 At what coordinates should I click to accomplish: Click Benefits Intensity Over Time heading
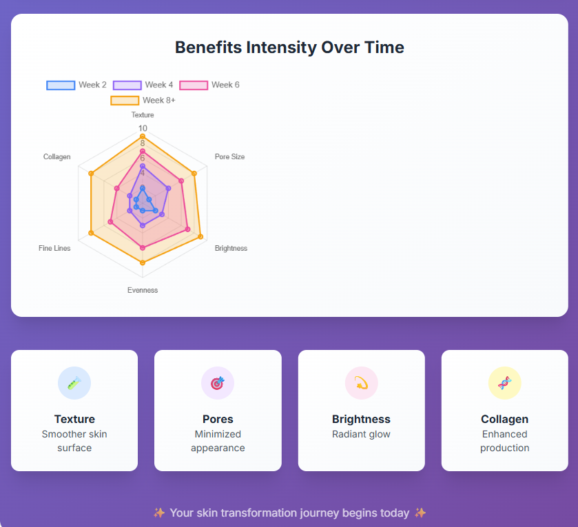click(289, 48)
